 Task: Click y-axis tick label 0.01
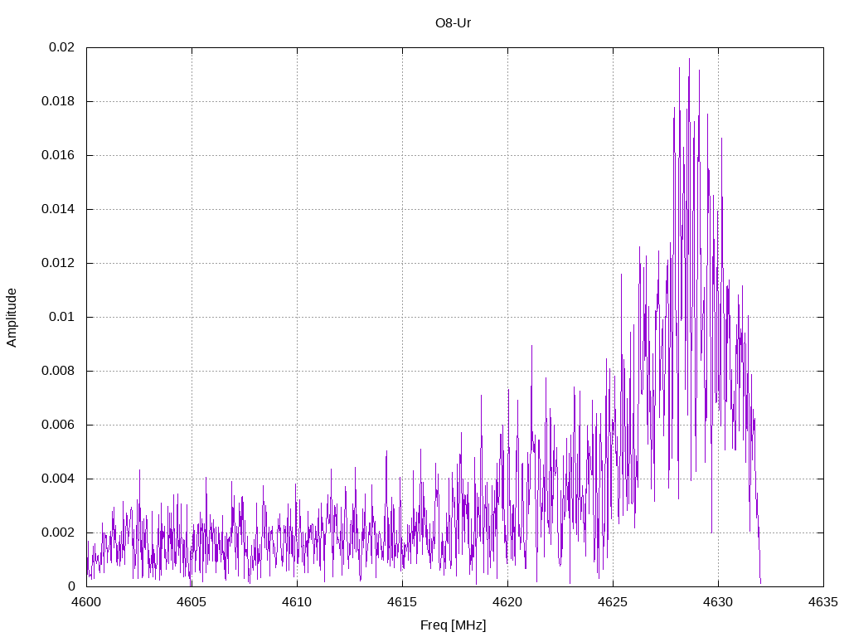pyautogui.click(x=61, y=317)
